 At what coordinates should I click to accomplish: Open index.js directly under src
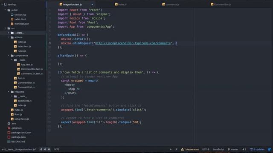[x=19, y=110]
